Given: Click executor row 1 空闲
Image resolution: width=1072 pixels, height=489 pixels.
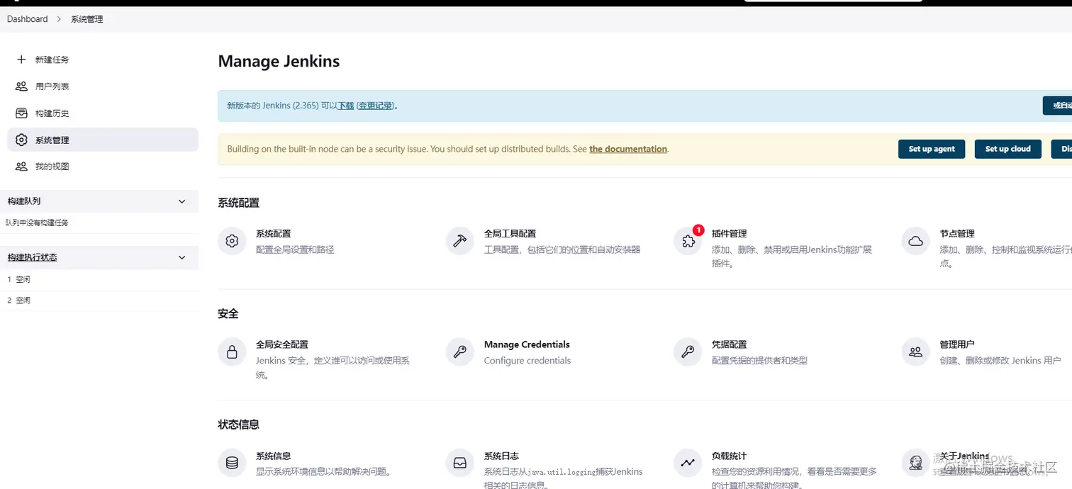Looking at the screenshot, I should [99, 279].
